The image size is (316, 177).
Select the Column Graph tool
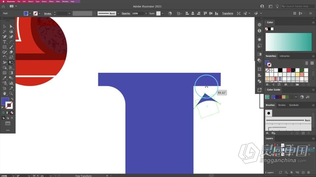tap(11, 83)
